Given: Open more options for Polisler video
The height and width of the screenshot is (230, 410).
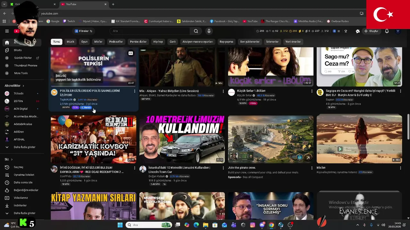Looking at the screenshot, I should tap(135, 91).
